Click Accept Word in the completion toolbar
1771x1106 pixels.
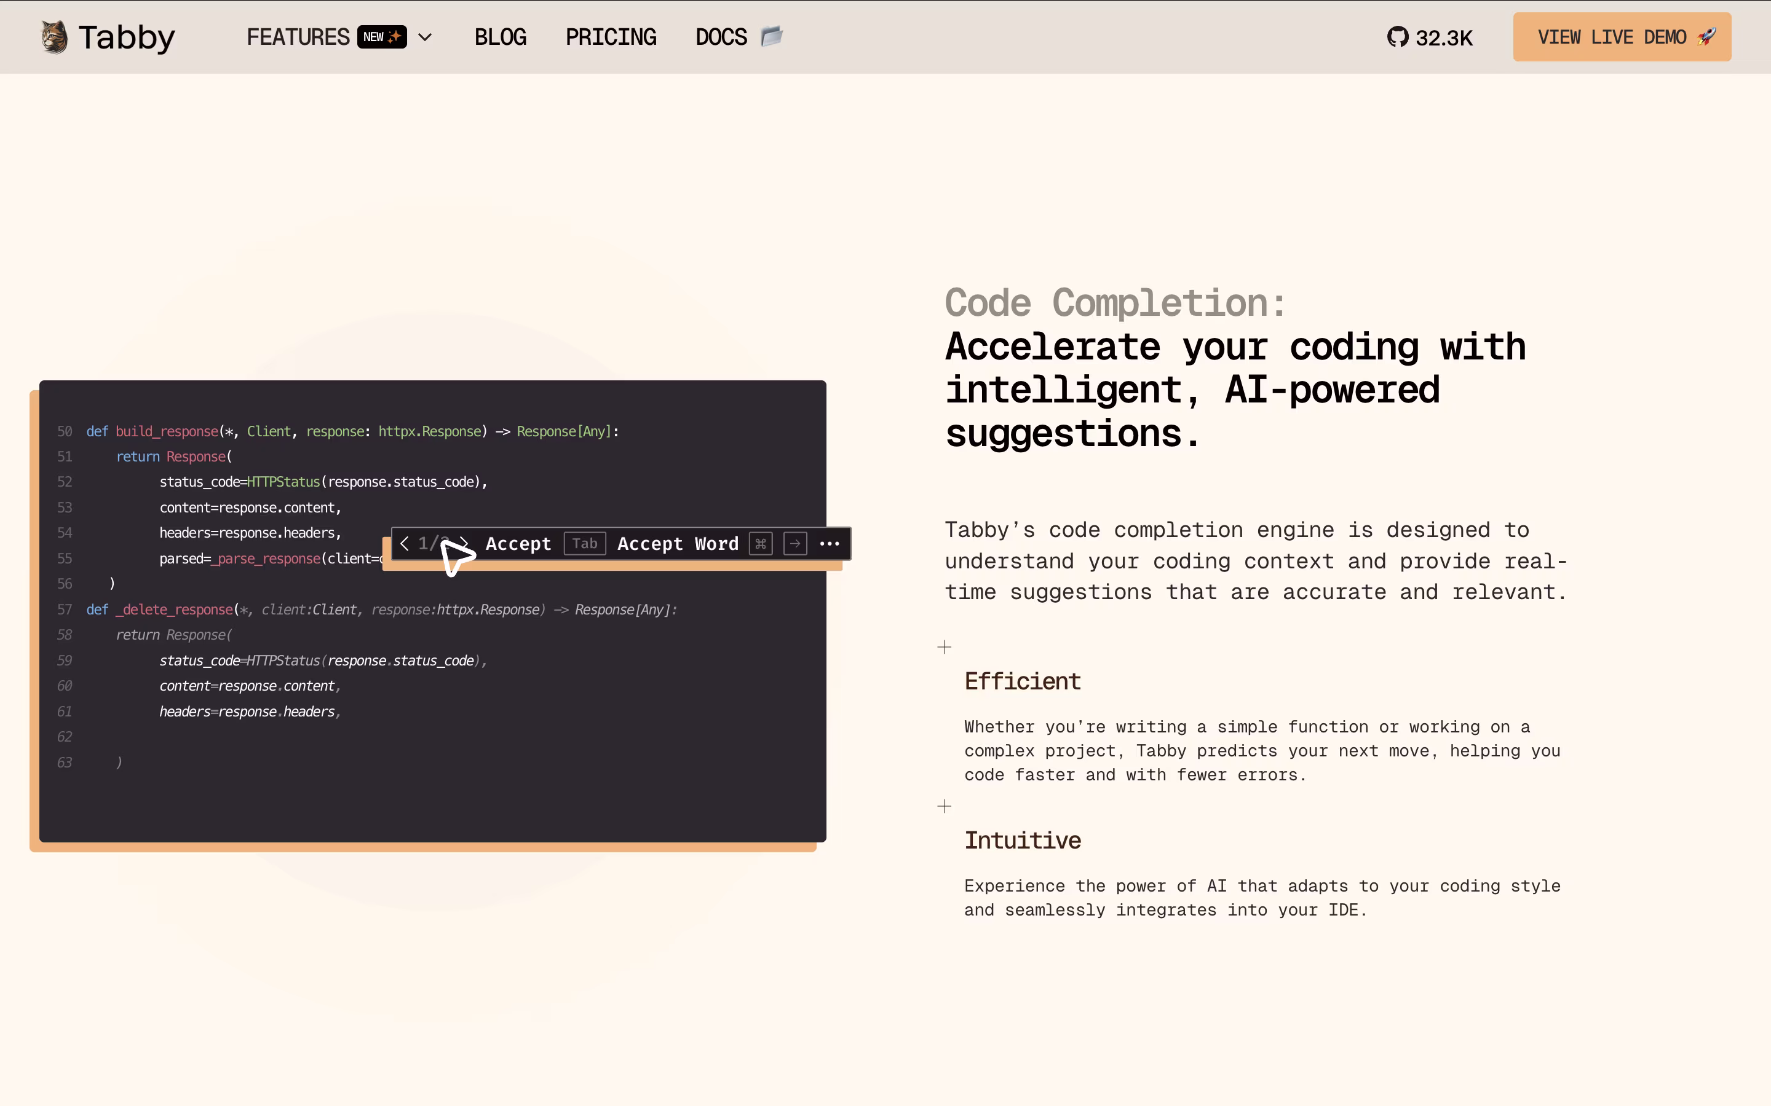678,544
